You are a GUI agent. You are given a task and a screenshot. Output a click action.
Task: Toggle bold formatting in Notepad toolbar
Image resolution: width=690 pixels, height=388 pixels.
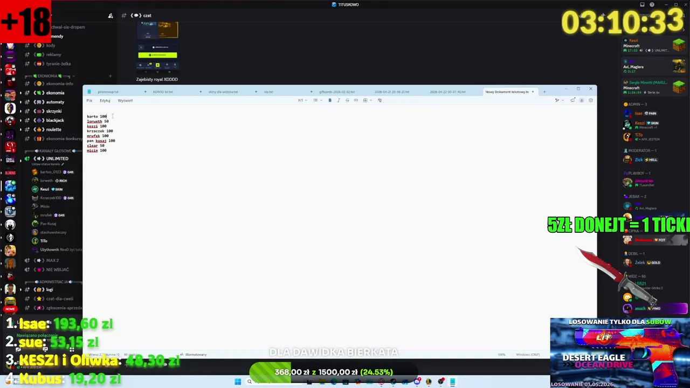tap(330, 100)
